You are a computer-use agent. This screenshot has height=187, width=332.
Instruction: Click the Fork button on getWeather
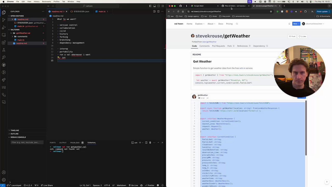tap(292, 36)
